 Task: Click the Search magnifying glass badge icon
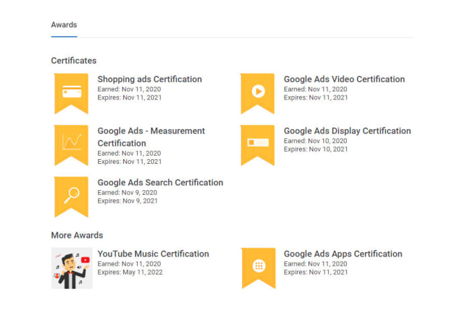[x=71, y=197]
